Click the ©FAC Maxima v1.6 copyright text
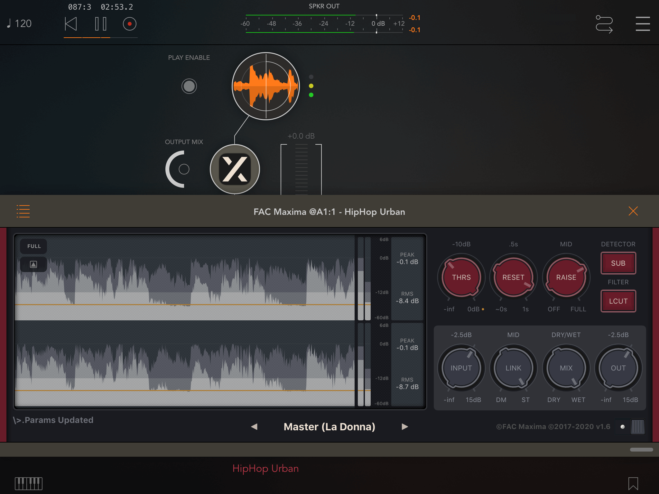 [x=553, y=426]
